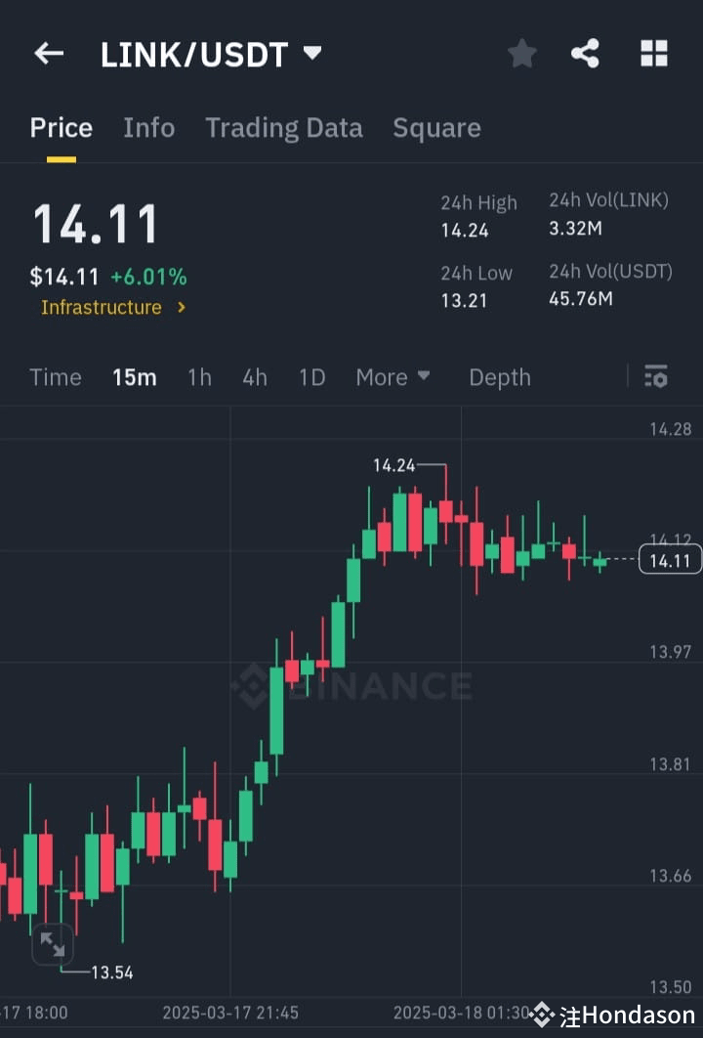This screenshot has width=703, height=1038.
Task: Switch chart view to Depth mode
Action: click(x=499, y=376)
